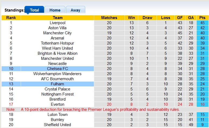Click the Team column header

point(57,18)
